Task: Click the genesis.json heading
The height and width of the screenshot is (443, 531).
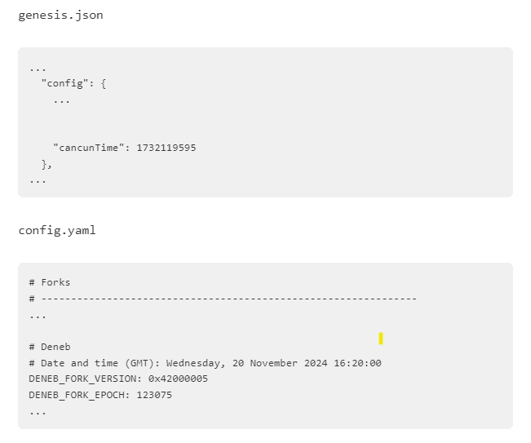Action: coord(60,16)
